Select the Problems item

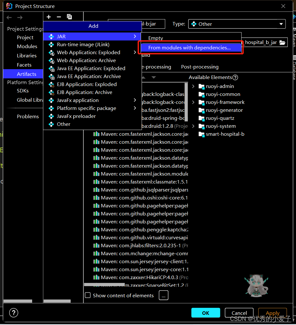coord(28,117)
